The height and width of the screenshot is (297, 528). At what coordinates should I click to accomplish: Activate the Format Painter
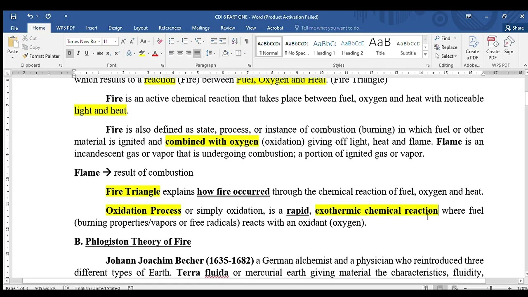pos(41,56)
